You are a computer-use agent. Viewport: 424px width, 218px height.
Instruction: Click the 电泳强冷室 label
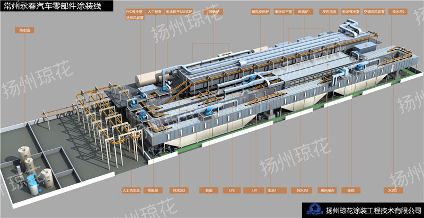(351, 12)
